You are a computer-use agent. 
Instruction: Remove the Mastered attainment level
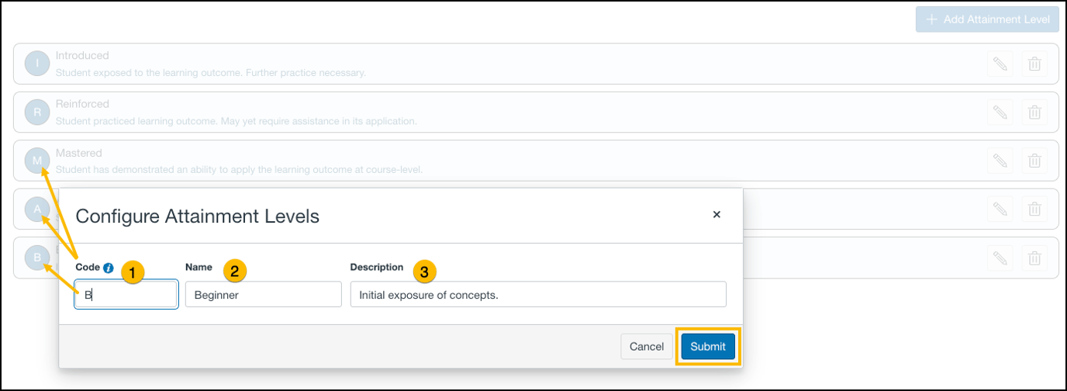click(x=1034, y=161)
